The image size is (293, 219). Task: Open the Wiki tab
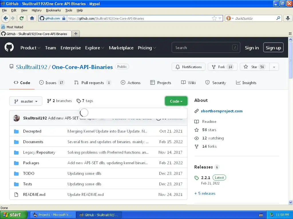point(188,83)
